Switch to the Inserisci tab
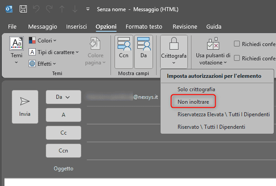The width and height of the screenshot is (276, 186). [x=76, y=26]
